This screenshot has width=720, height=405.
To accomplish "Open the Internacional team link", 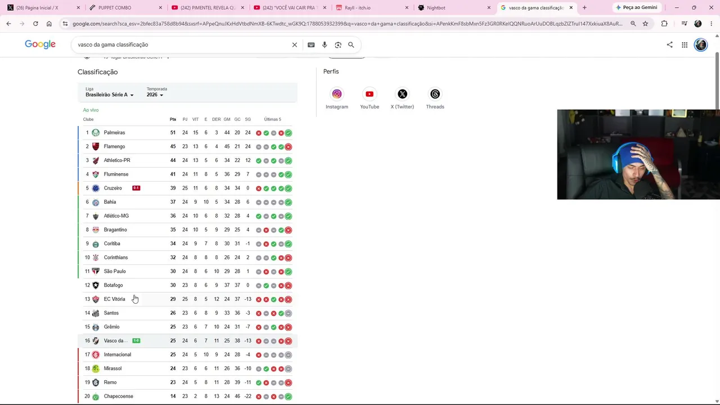I will point(117,355).
